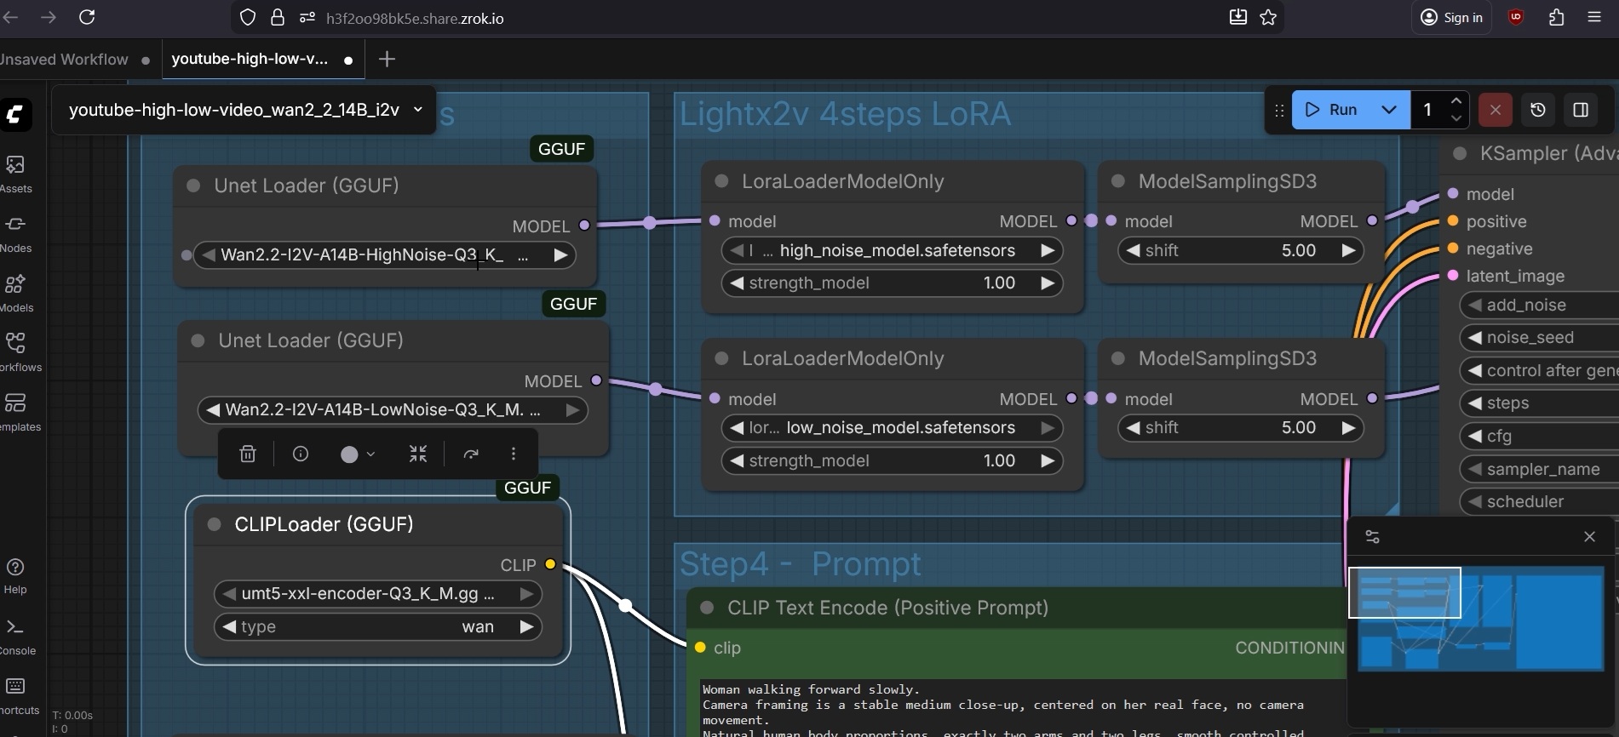
Task: Increase shift value on first ModelSamplingSD3
Action: [1348, 251]
